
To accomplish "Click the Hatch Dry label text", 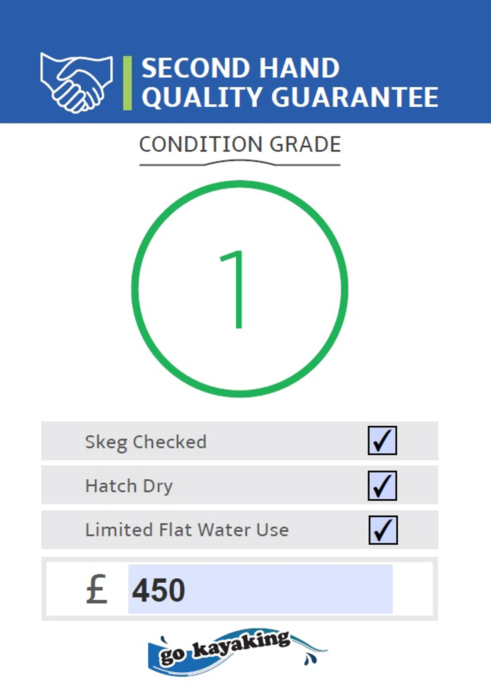I will (x=129, y=487).
